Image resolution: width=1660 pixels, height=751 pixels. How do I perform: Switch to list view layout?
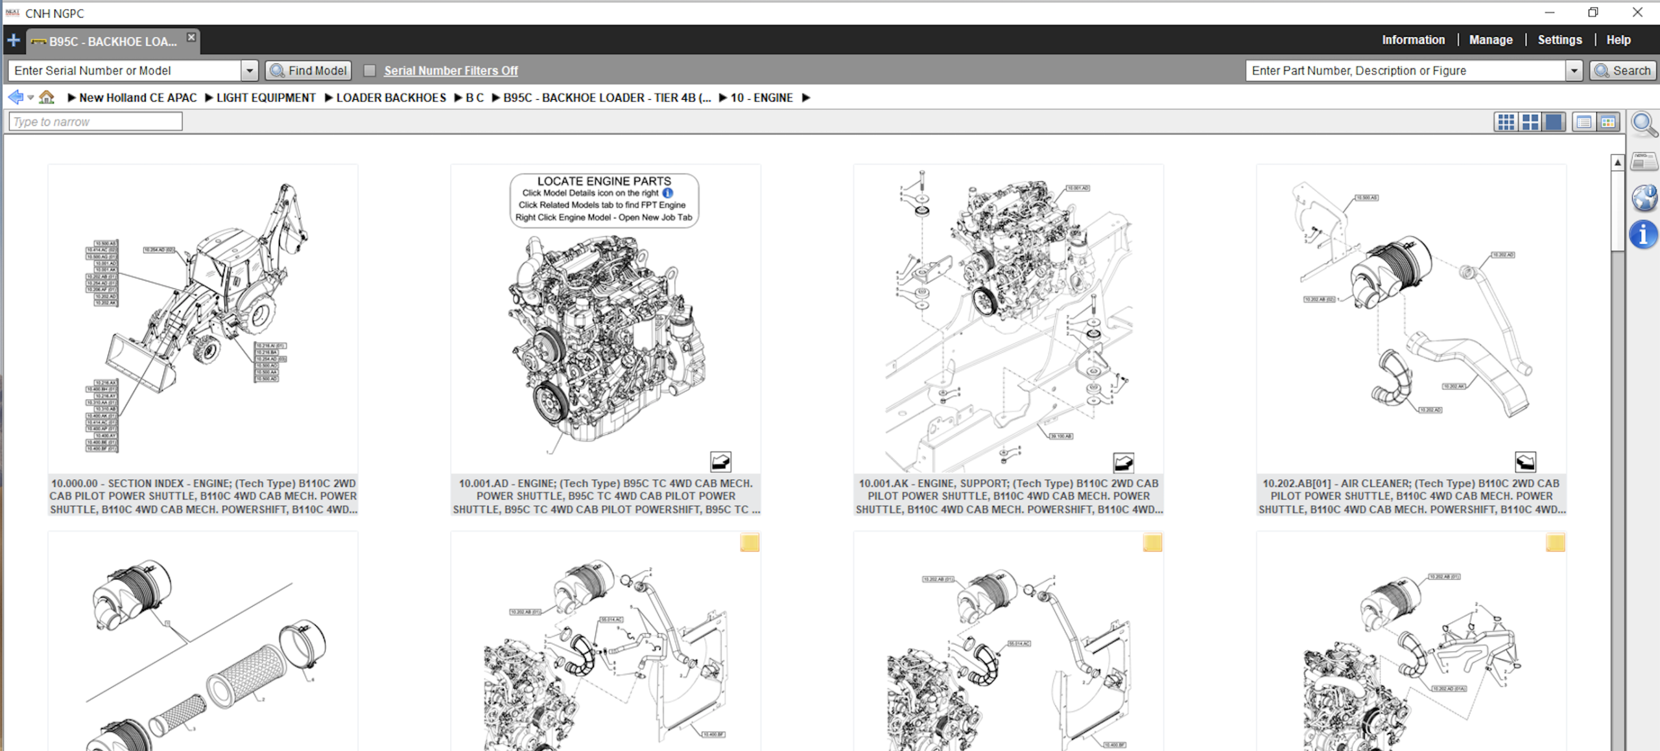tap(1583, 122)
